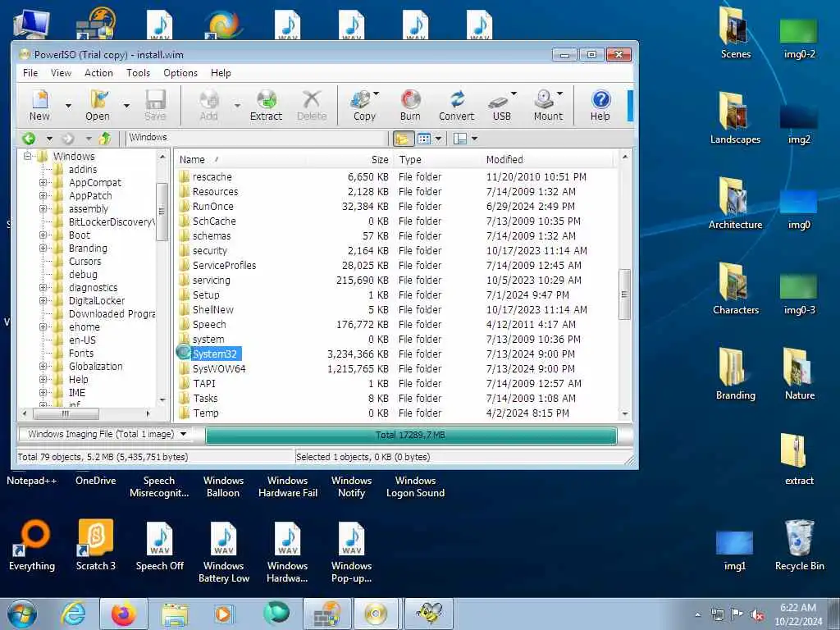This screenshot has width=840, height=630.
Task: Open the Help menu
Action: (x=221, y=73)
